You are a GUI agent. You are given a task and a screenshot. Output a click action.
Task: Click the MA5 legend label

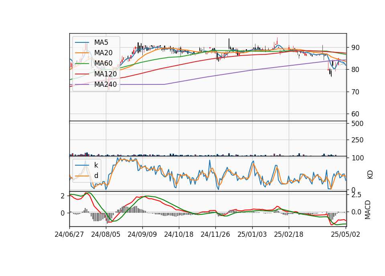pyautogui.click(x=101, y=42)
